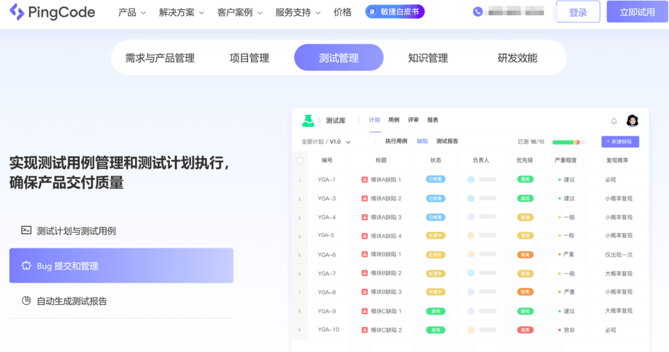
Task: Expand the 全部计划 / V1.0 plan selector
Action: 326,142
